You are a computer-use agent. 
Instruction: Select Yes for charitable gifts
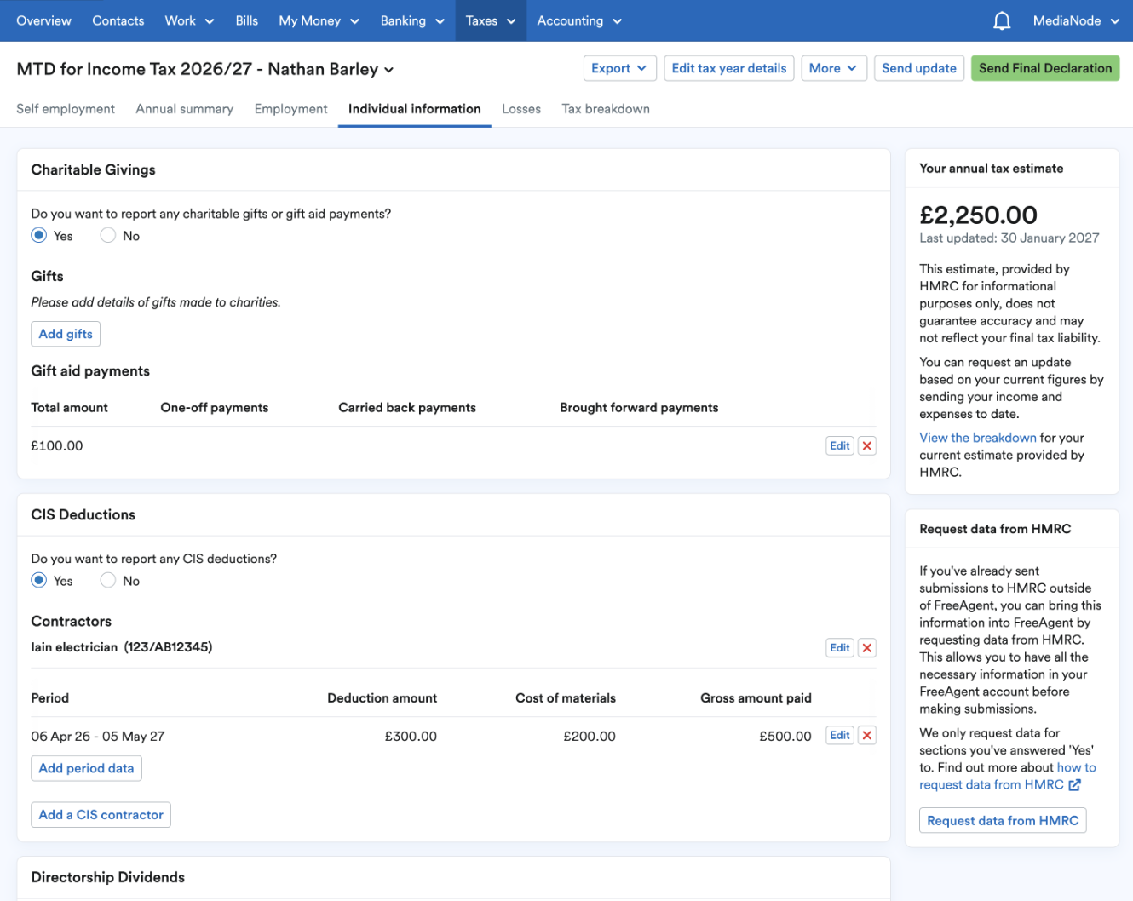[39, 236]
